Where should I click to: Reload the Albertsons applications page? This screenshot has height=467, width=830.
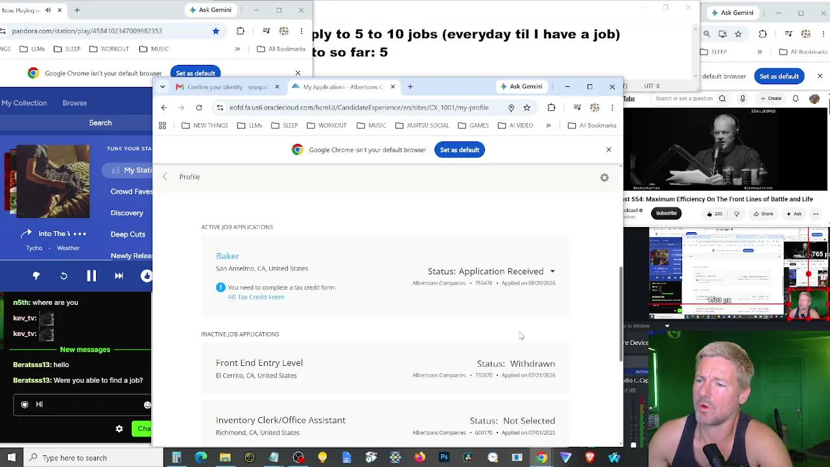click(x=199, y=108)
